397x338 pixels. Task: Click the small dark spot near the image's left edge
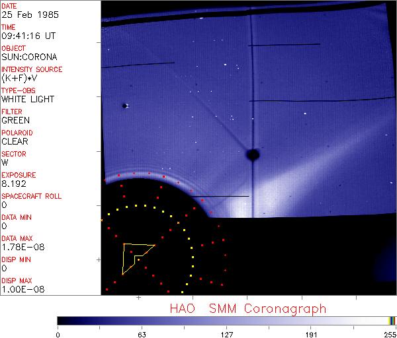pos(124,106)
